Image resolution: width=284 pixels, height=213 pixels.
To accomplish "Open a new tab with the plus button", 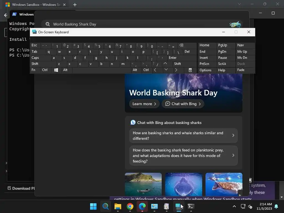I will pos(75,5).
